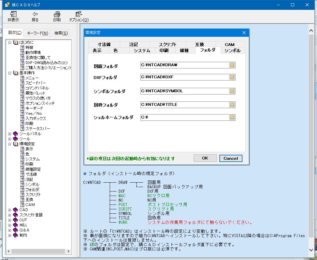The width and height of the screenshot is (317, 260).
Task: Click the OK button
Action: pos(205,158)
